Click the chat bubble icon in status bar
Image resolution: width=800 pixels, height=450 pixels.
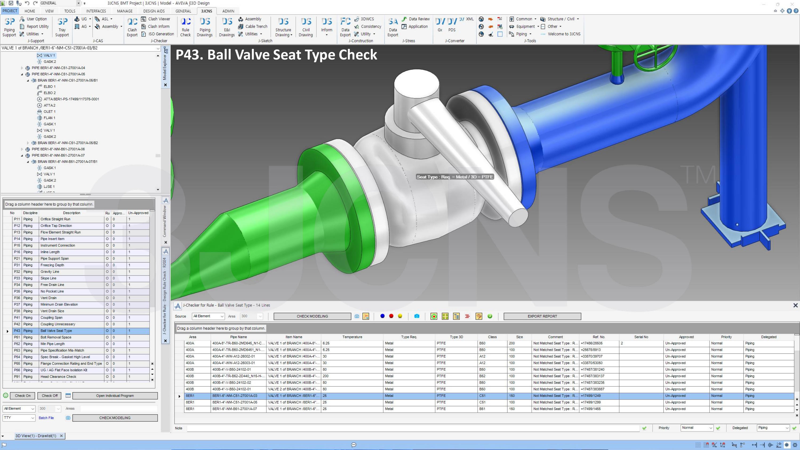353,445
